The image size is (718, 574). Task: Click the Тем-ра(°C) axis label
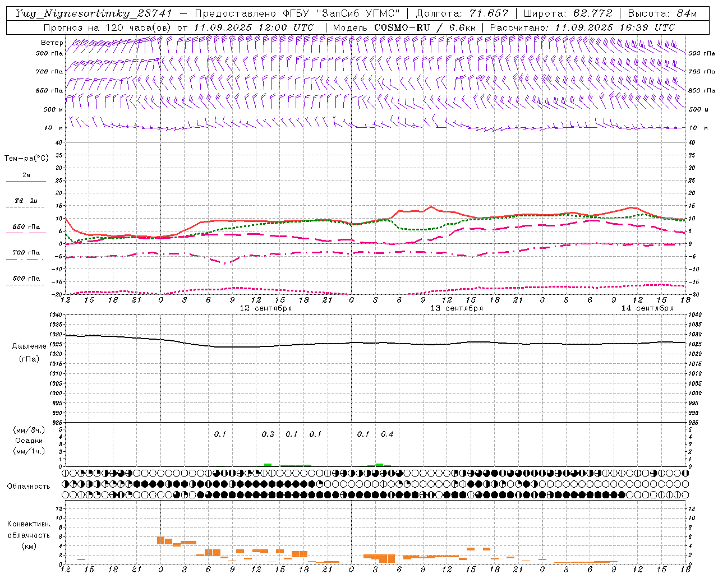coord(26,159)
